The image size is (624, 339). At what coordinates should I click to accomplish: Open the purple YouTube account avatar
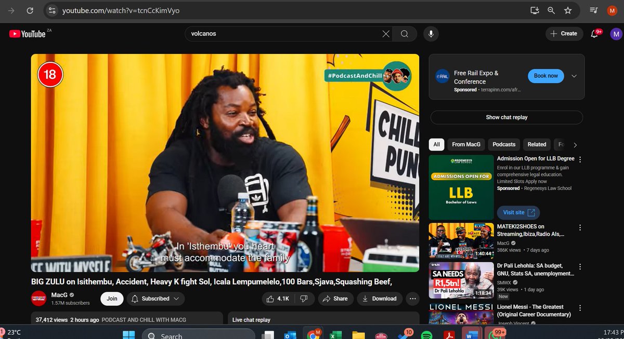[616, 34]
